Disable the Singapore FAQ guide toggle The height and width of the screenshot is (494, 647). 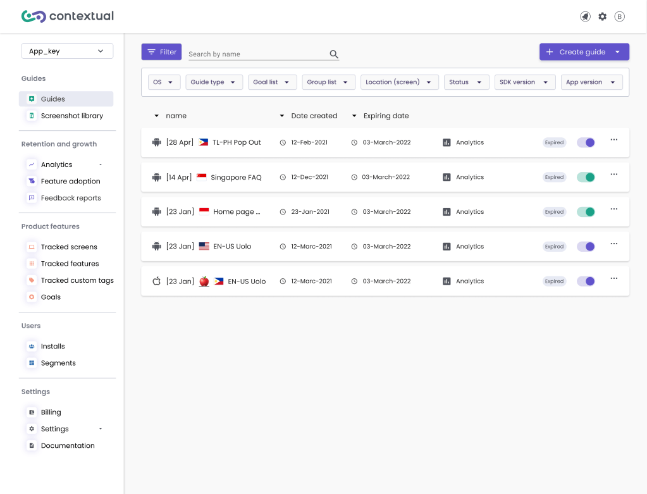[x=586, y=177]
